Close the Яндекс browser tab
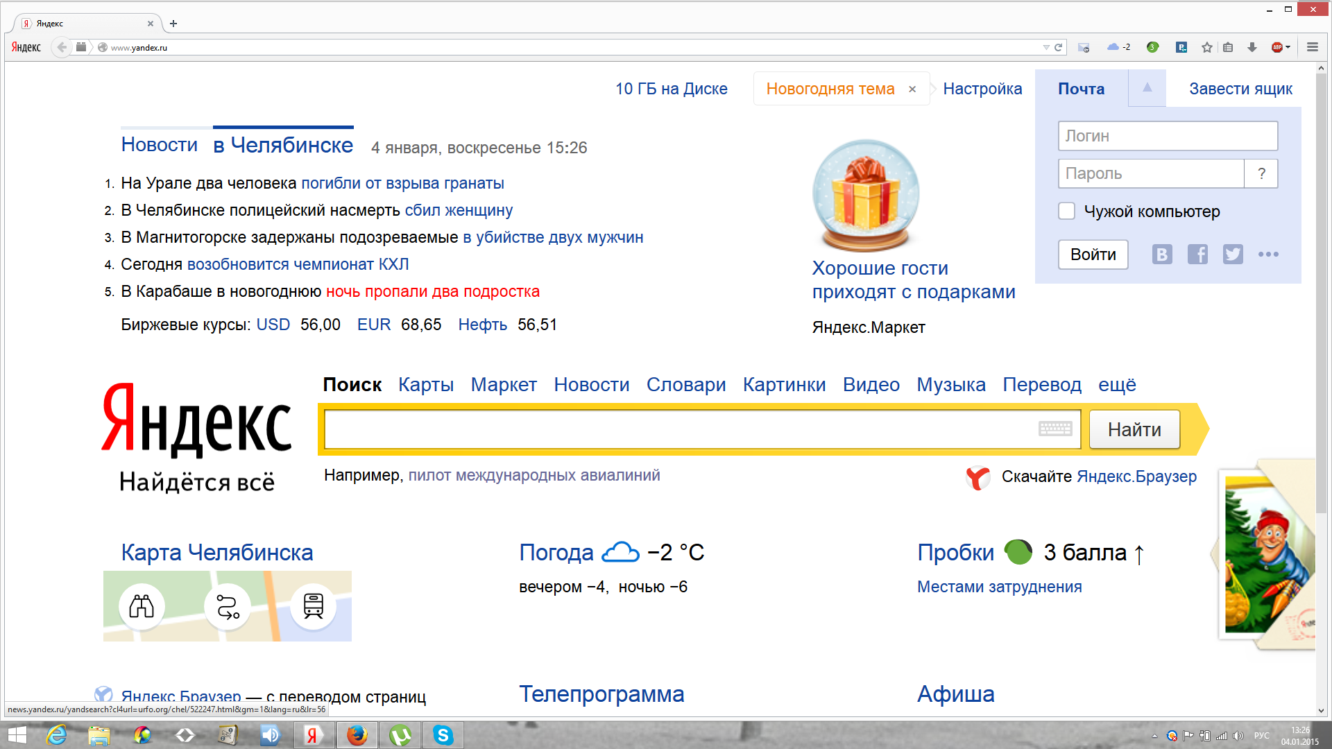This screenshot has height=749, width=1332. click(151, 24)
